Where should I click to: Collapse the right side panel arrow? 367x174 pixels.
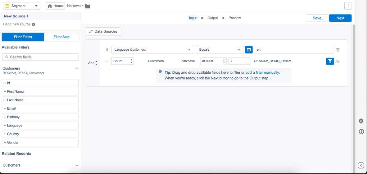coord(361,165)
